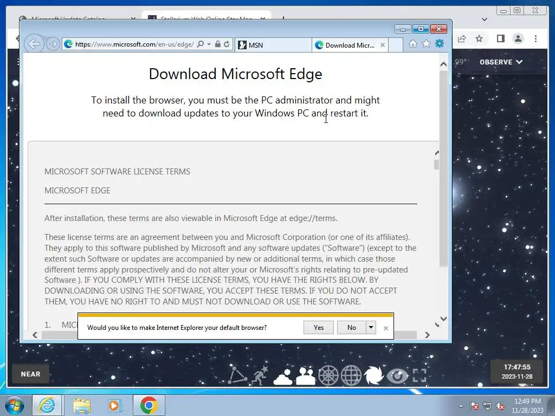Expand the No button dropdown arrow
555x416 pixels.
coord(371,328)
